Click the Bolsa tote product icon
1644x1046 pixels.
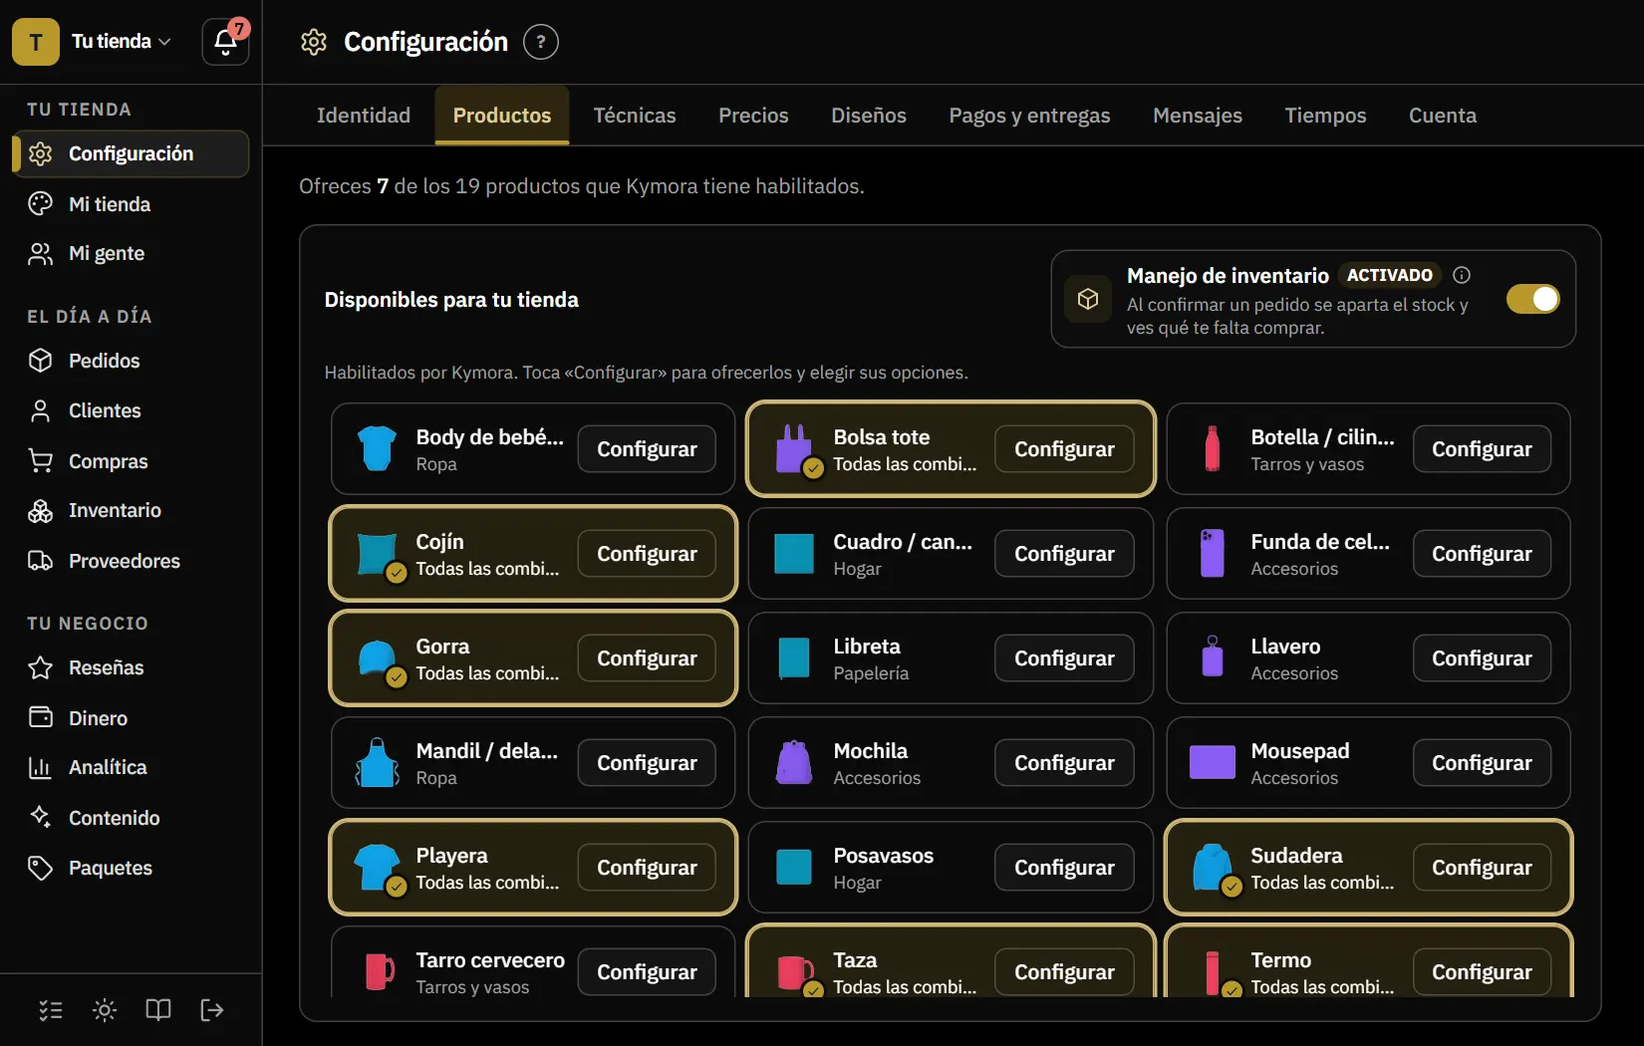(x=795, y=449)
